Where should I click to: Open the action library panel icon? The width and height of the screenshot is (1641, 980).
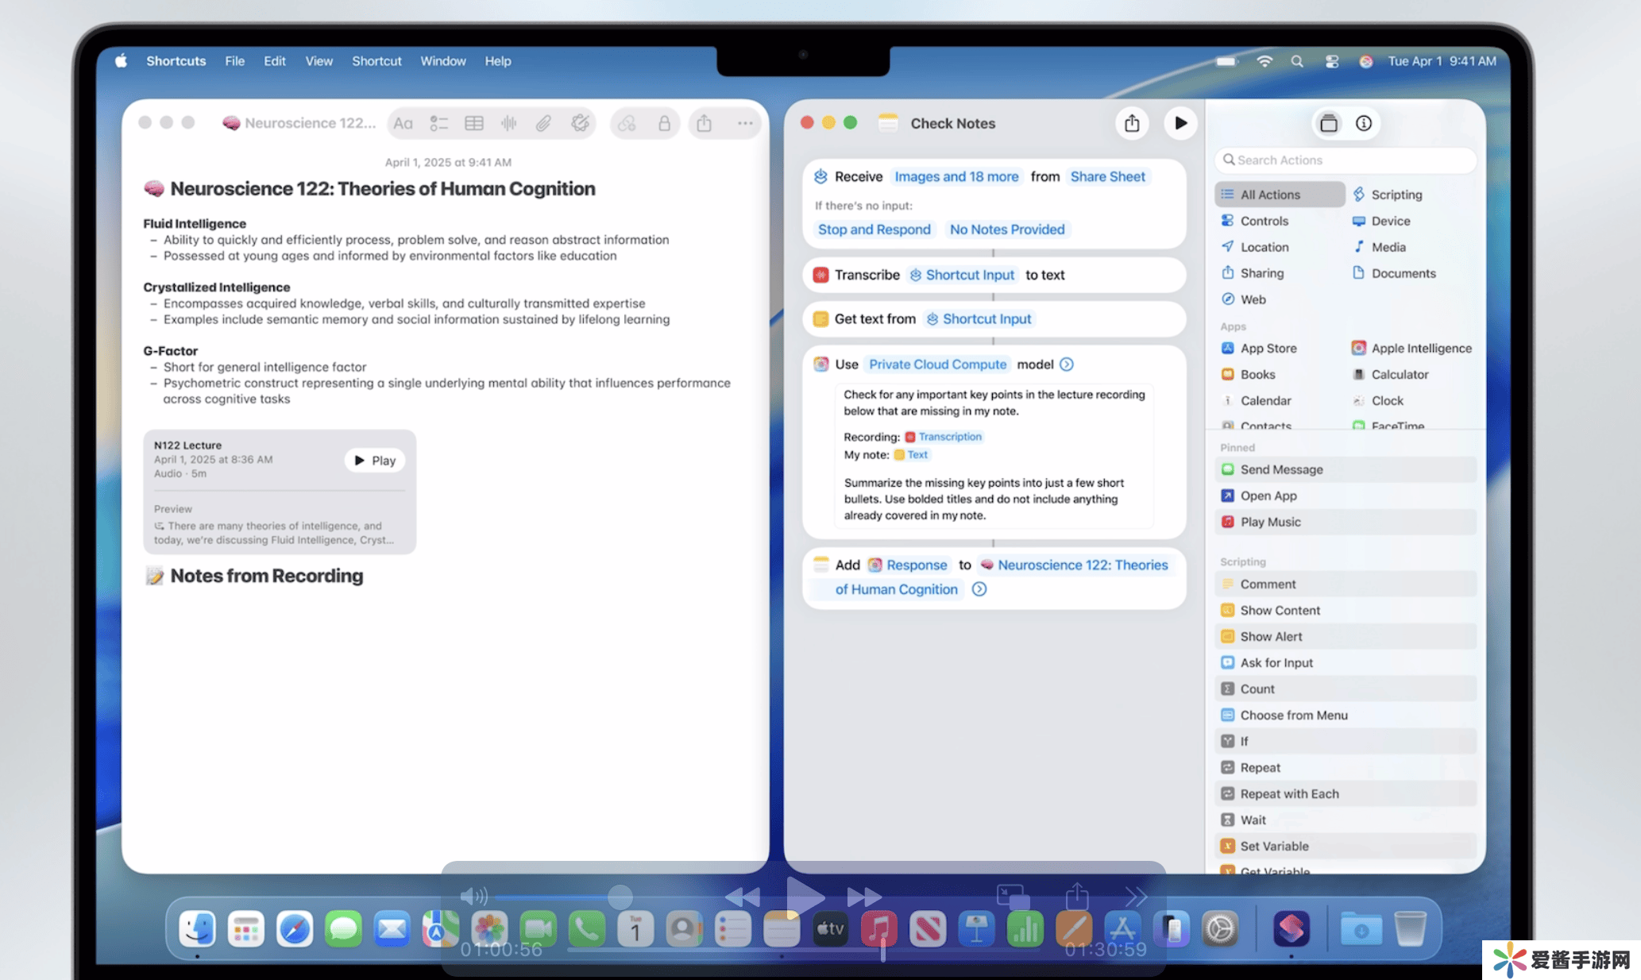(1328, 123)
